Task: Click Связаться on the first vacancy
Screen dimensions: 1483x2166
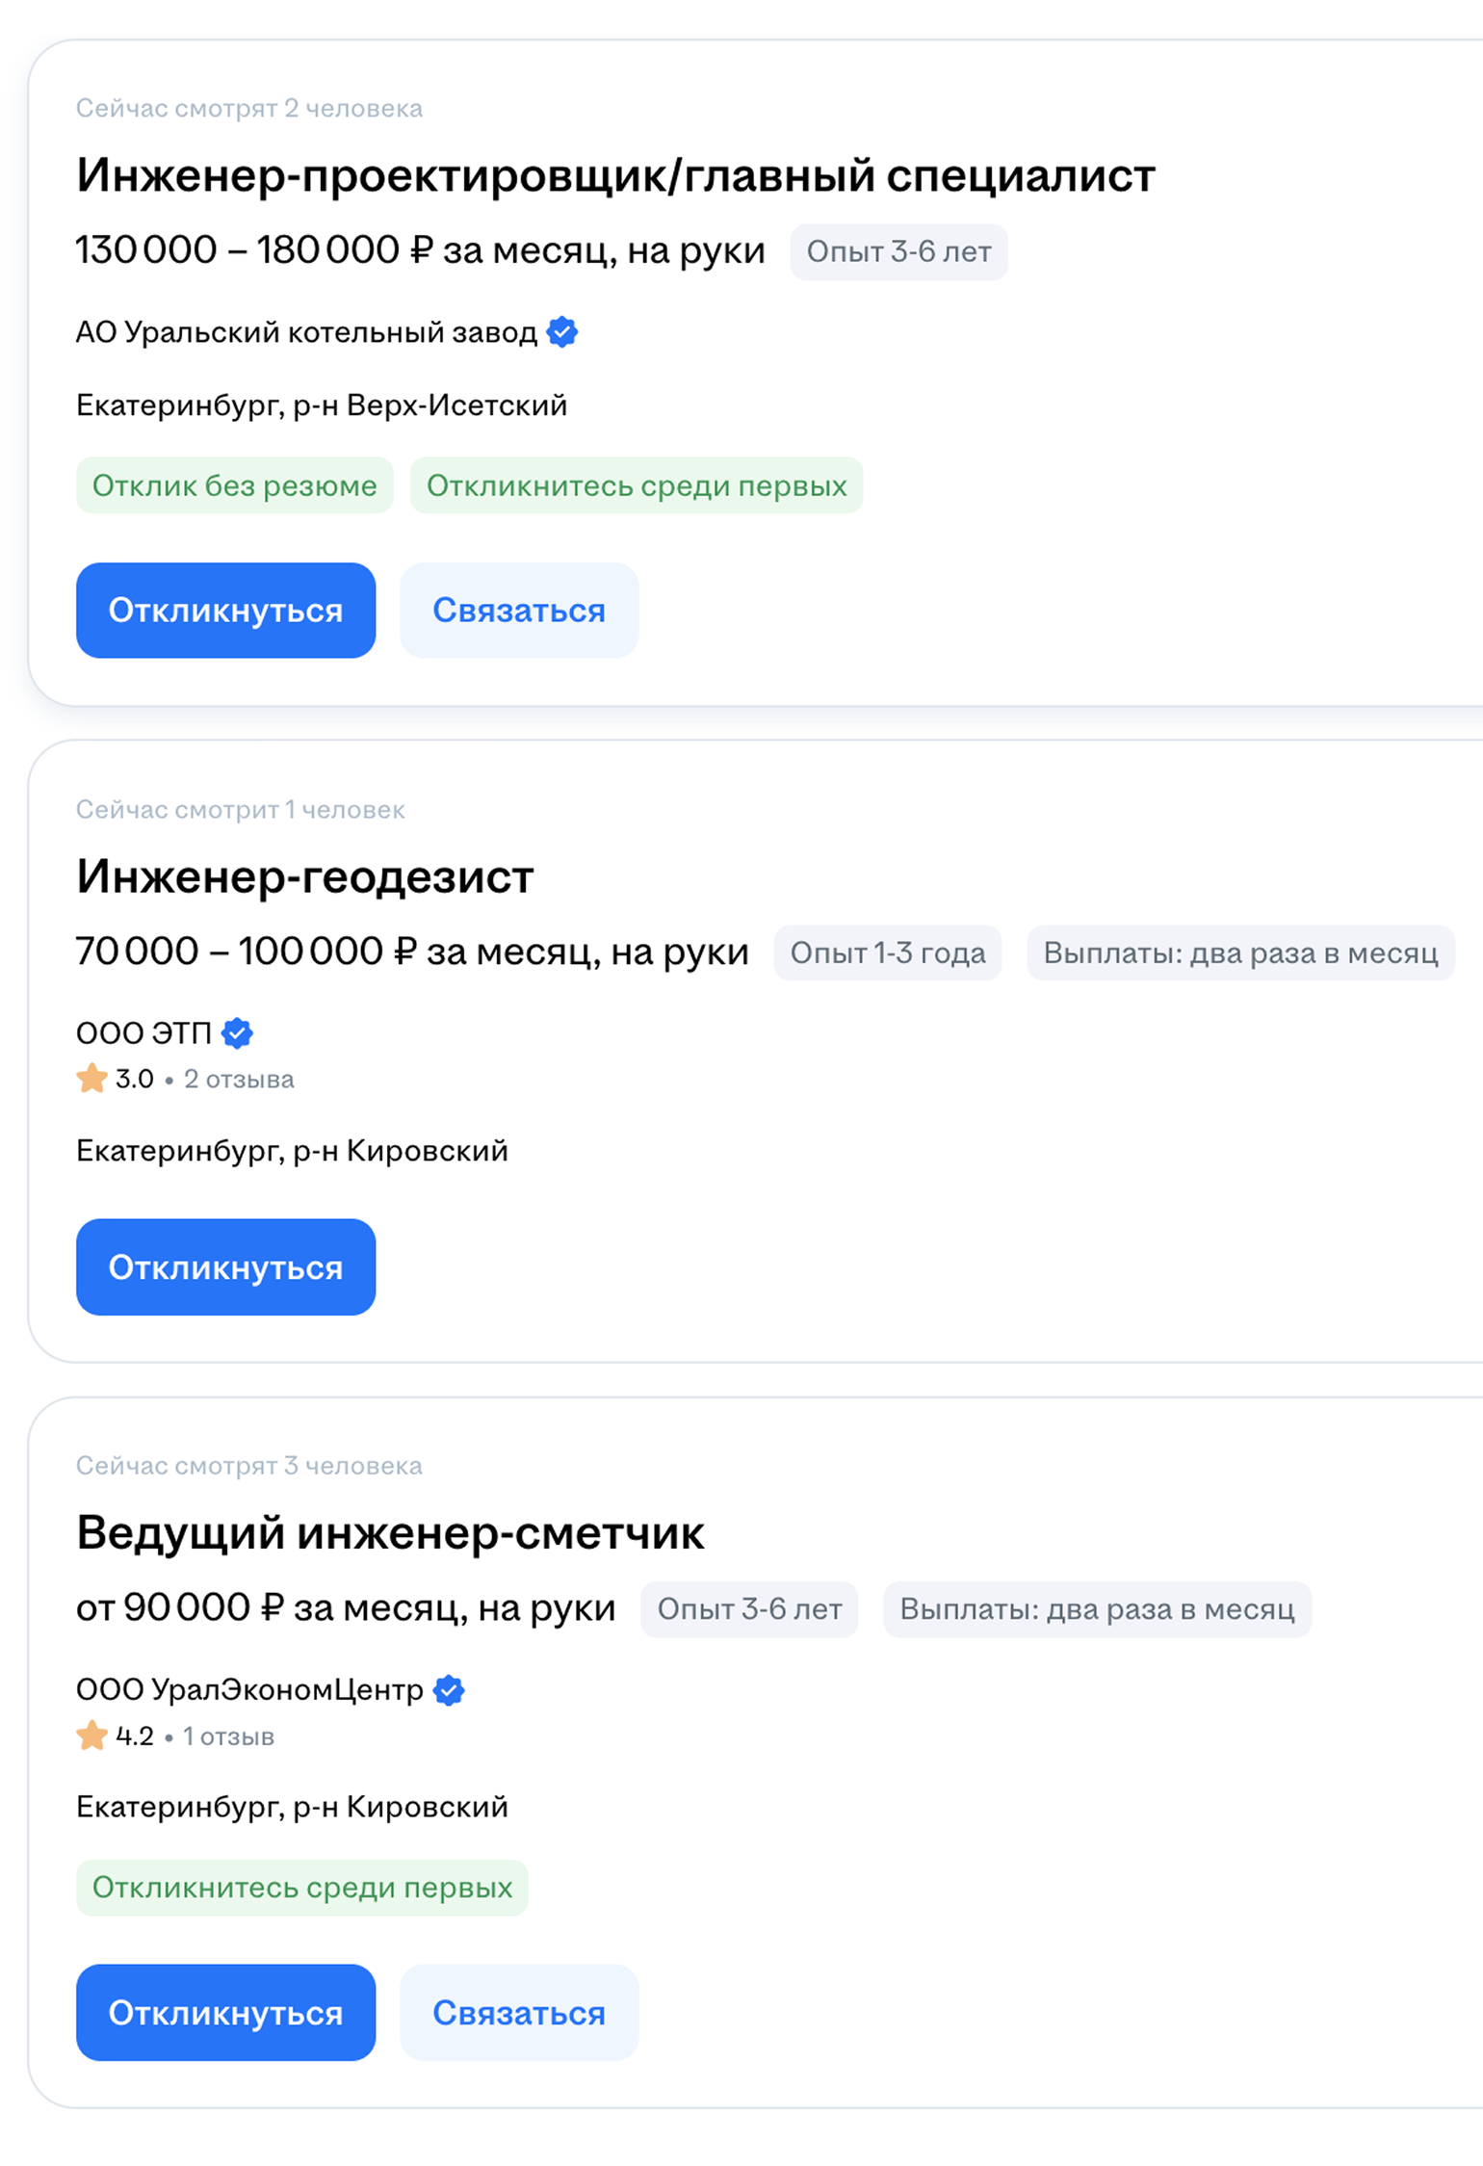Action: tap(519, 610)
